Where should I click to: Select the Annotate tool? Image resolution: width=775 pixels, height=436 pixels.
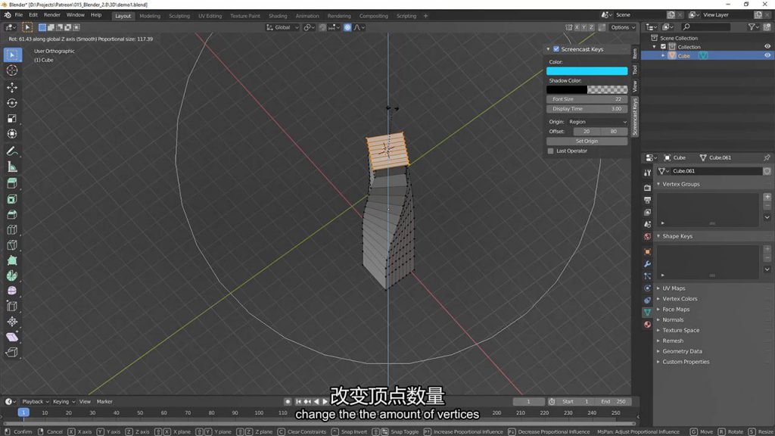point(12,151)
